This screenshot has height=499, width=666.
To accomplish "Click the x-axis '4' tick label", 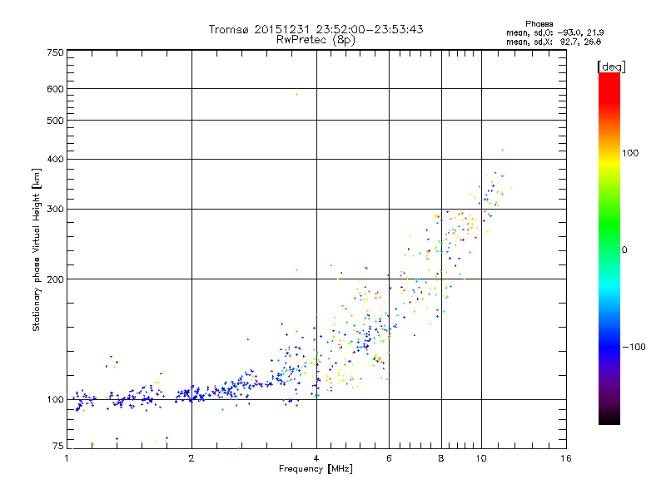I will (x=316, y=458).
